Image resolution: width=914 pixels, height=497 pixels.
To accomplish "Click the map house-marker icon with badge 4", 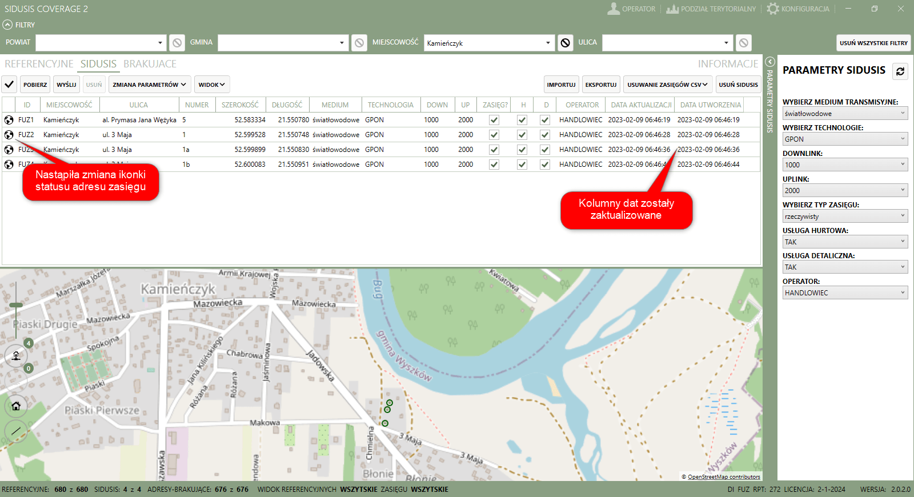I will (16, 355).
